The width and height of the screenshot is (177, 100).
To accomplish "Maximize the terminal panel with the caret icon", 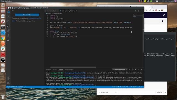I will (139, 69).
